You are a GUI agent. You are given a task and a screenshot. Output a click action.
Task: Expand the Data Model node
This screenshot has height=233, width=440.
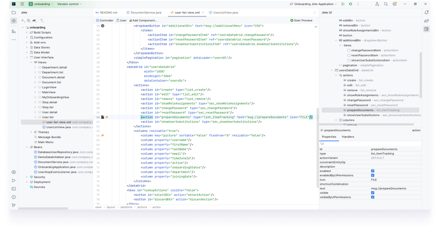click(27, 52)
